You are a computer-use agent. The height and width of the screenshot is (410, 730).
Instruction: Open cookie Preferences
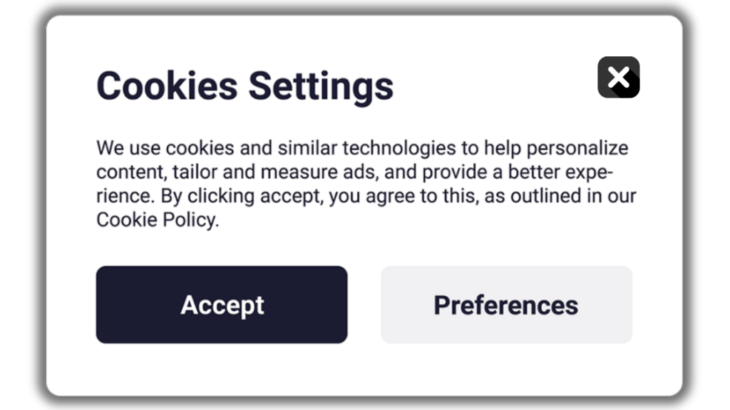click(x=506, y=305)
